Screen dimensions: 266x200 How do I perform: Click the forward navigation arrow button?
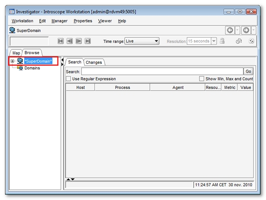click(x=246, y=30)
